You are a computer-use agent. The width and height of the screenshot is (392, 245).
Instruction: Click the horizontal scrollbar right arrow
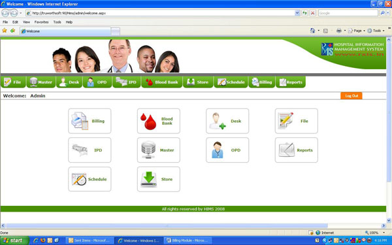click(x=384, y=225)
